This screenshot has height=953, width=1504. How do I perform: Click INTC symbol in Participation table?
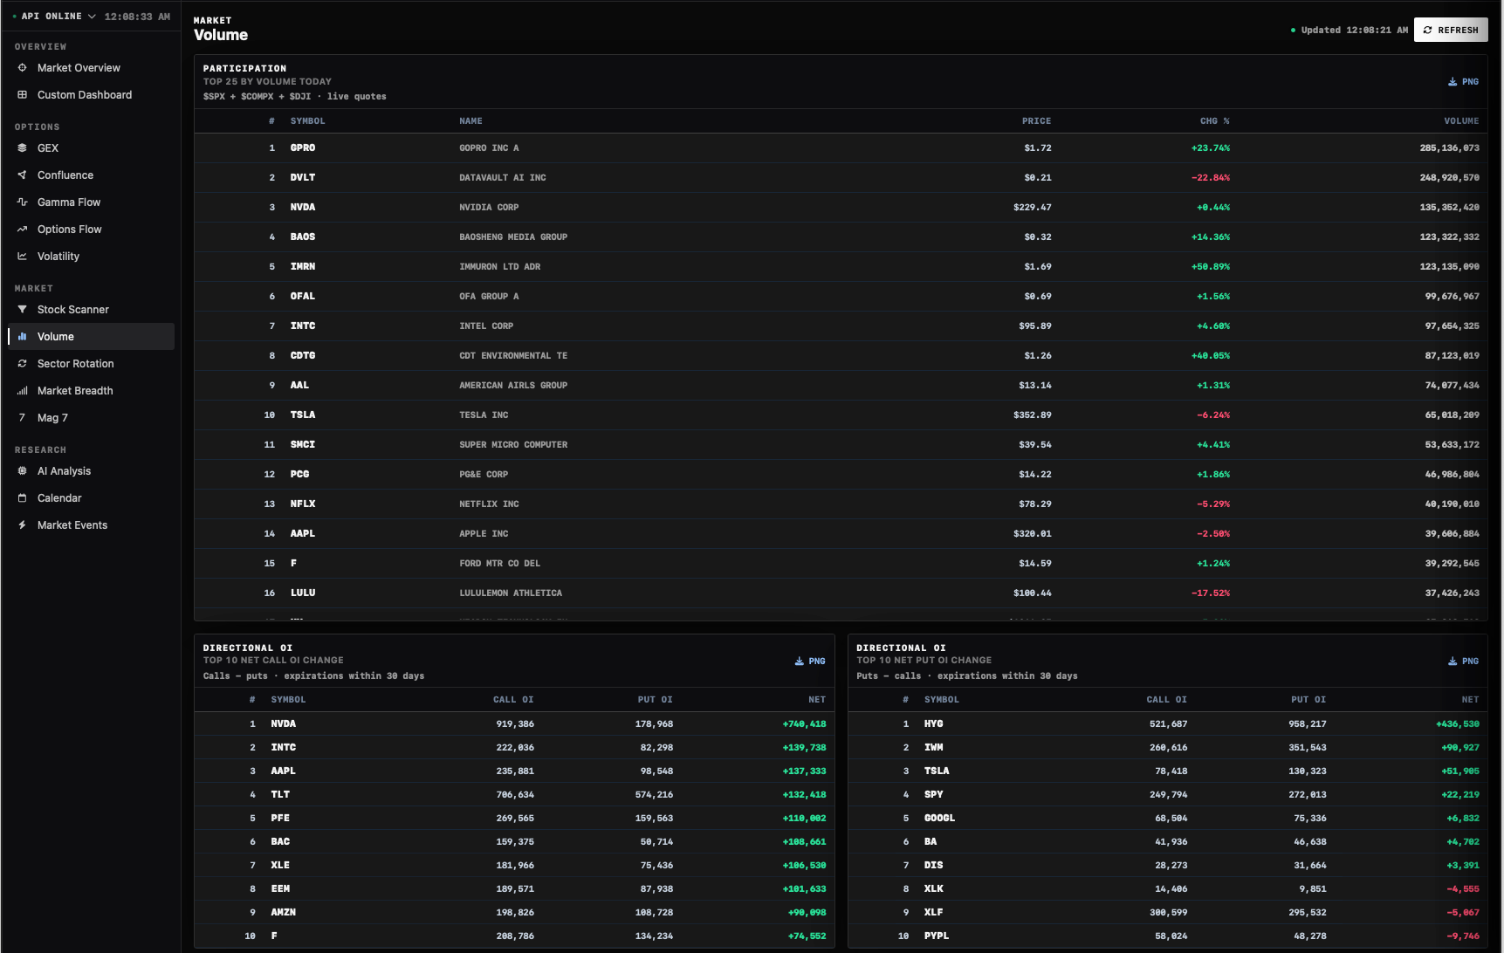point(303,326)
